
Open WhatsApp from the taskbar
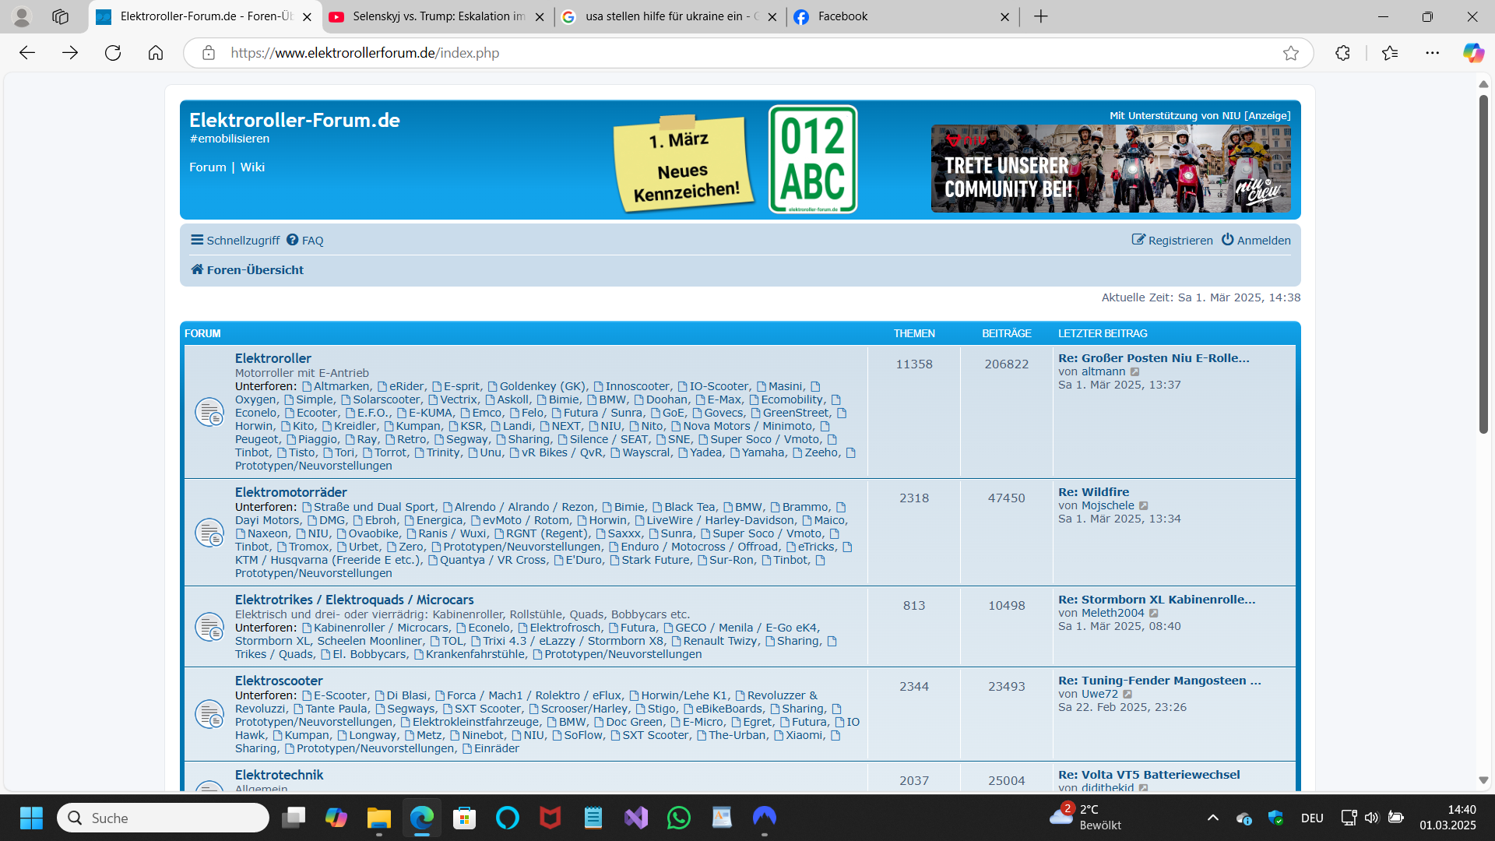[x=678, y=818]
